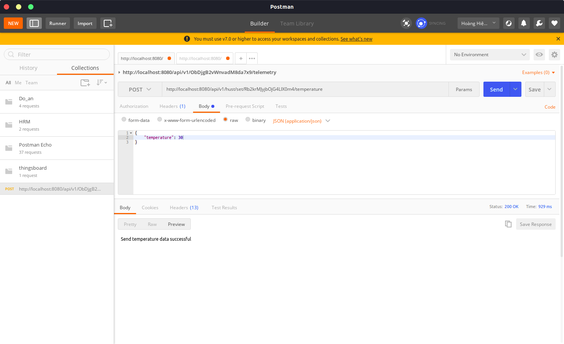
Task: Click the heart icon in the header
Action: click(554, 23)
